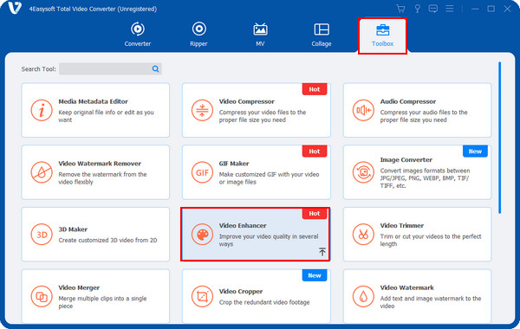520x329 pixels.
Task: Click the register key icon
Action: [x=417, y=9]
